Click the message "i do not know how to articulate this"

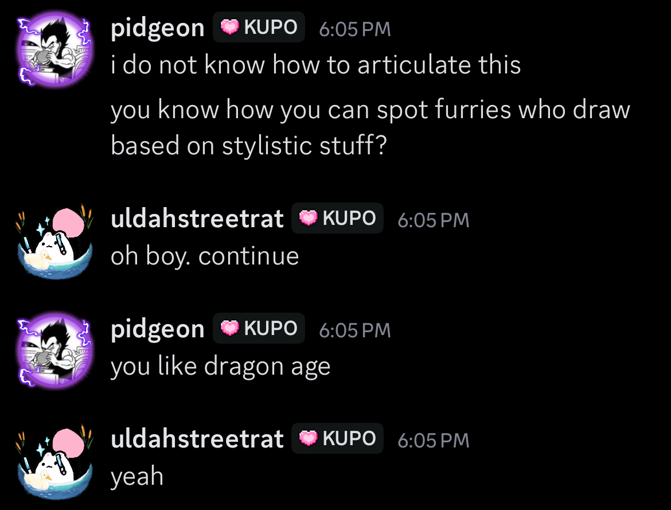coord(315,65)
